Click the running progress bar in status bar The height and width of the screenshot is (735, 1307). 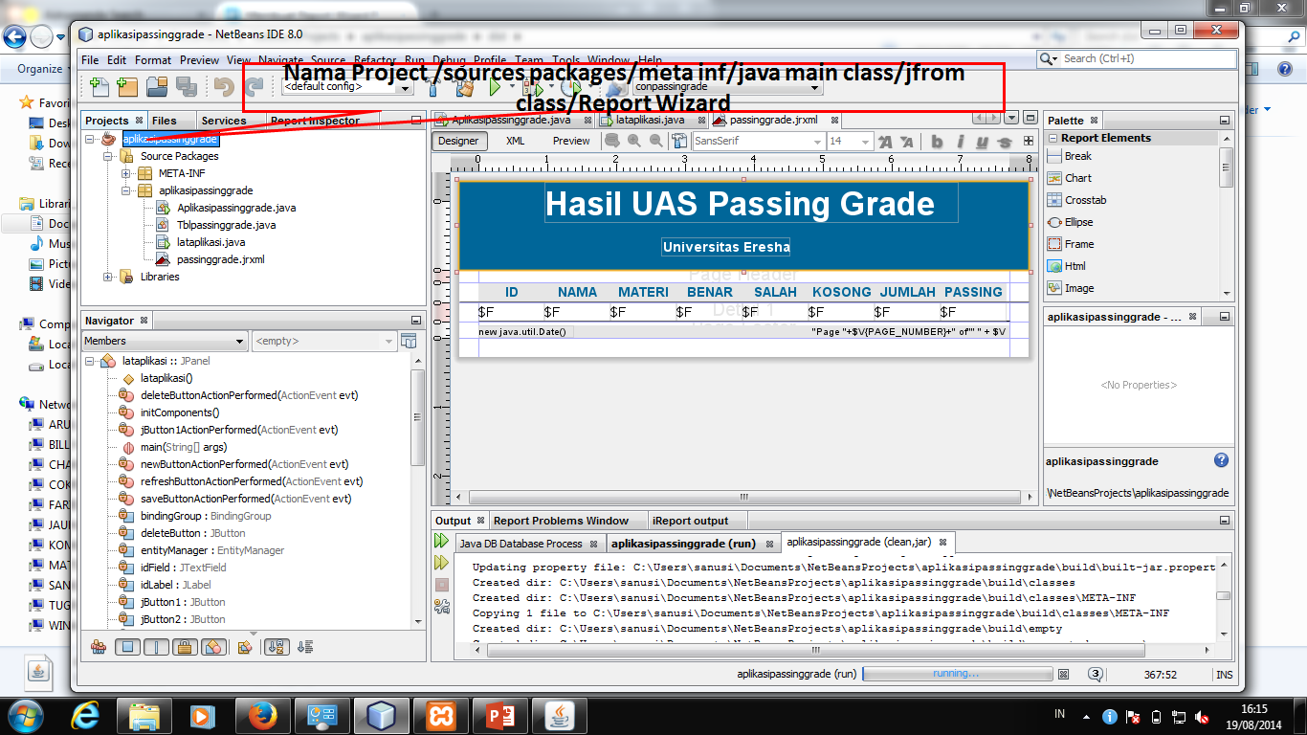pos(957,674)
